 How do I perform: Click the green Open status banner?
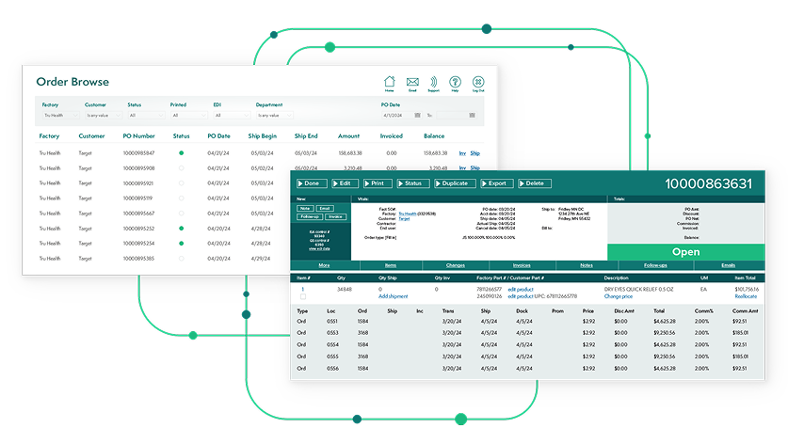pos(686,252)
